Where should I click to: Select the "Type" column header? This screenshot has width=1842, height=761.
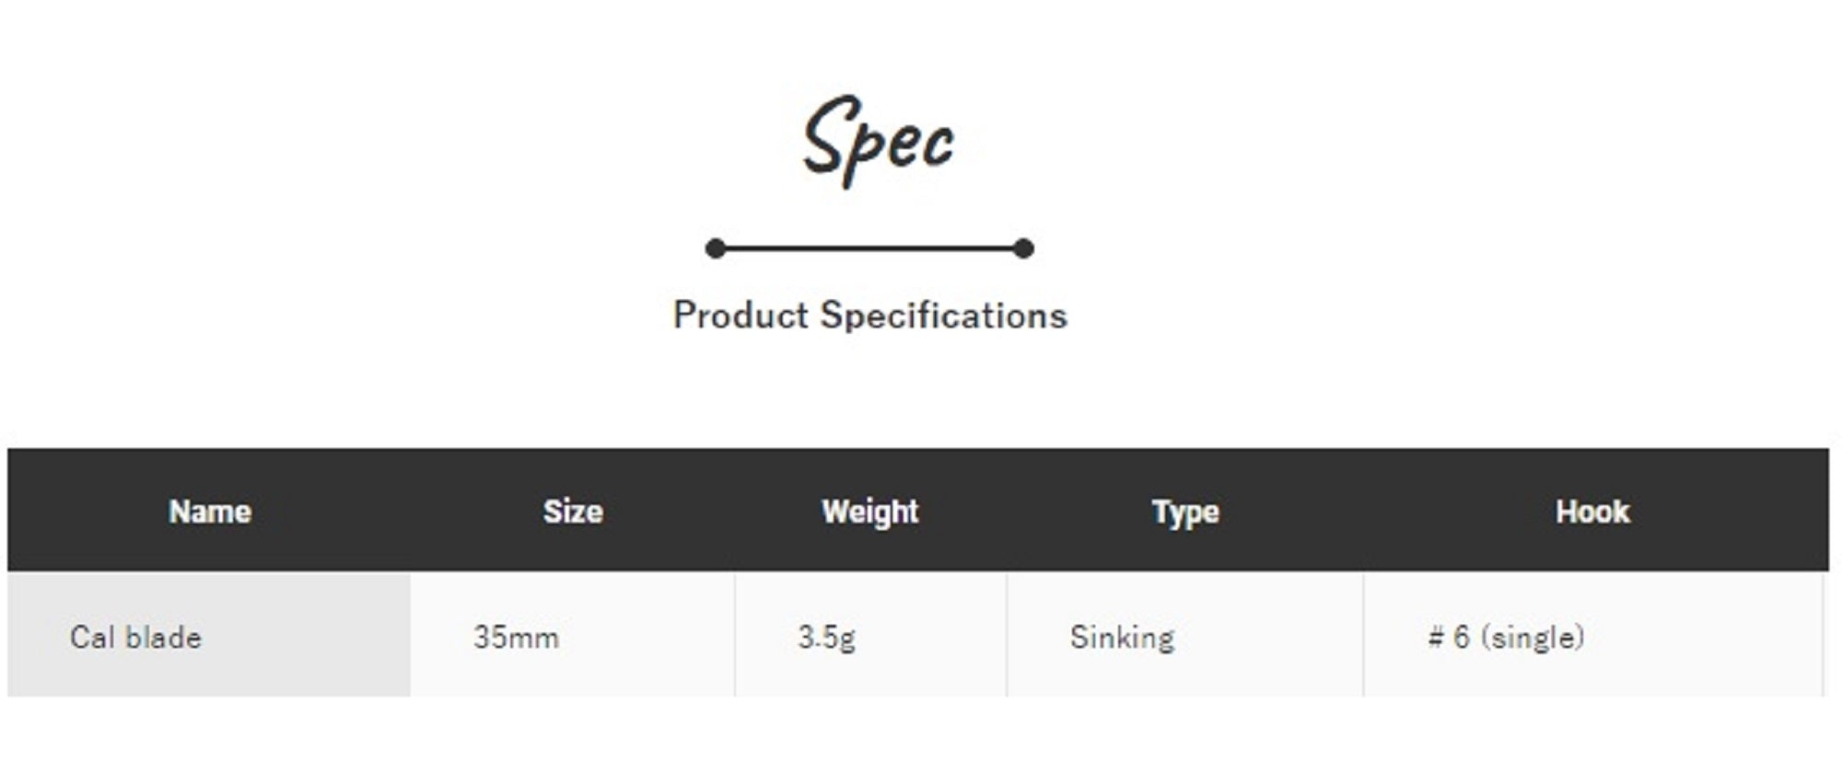point(1185,512)
